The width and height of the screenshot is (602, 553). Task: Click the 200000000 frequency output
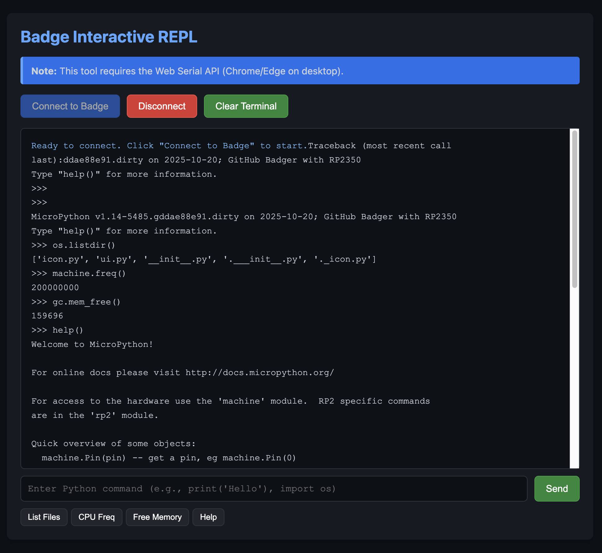(x=55, y=288)
